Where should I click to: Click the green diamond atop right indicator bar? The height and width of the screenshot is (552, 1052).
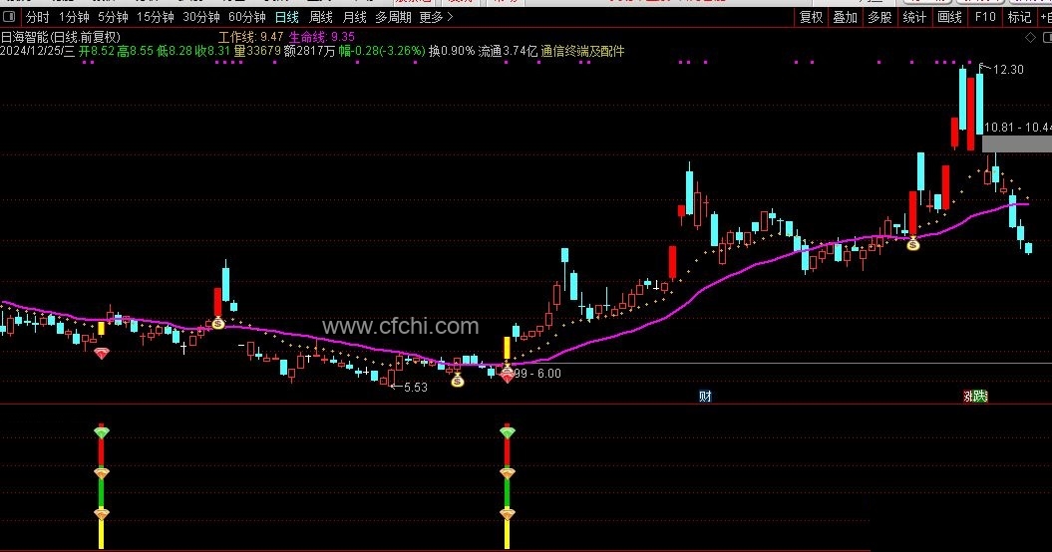pyautogui.click(x=508, y=432)
